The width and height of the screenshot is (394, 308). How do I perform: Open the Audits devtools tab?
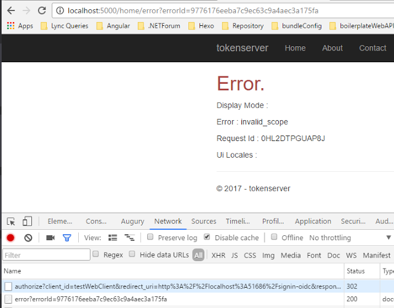pyautogui.click(x=384, y=221)
